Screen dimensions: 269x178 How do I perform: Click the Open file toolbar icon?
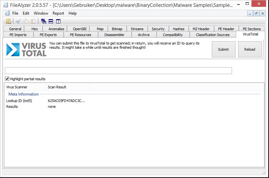[x=8, y=21]
